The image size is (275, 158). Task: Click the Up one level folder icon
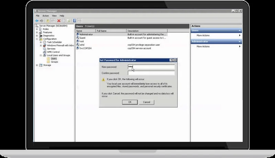point(48,21)
